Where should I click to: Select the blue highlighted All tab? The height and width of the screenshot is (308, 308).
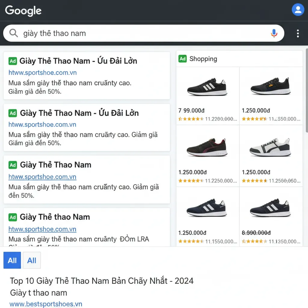(12, 260)
